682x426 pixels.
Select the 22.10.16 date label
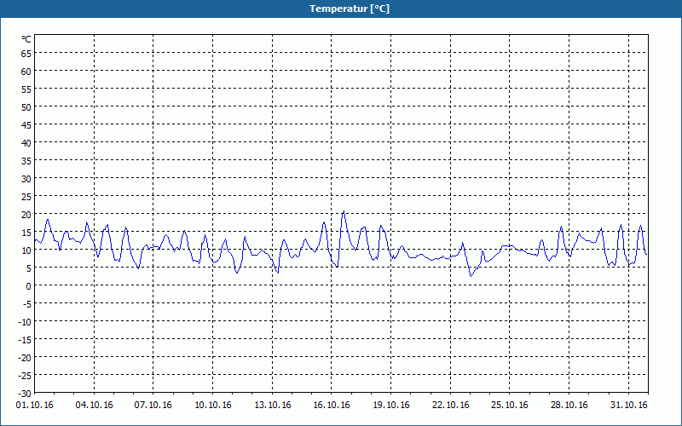[x=451, y=406]
